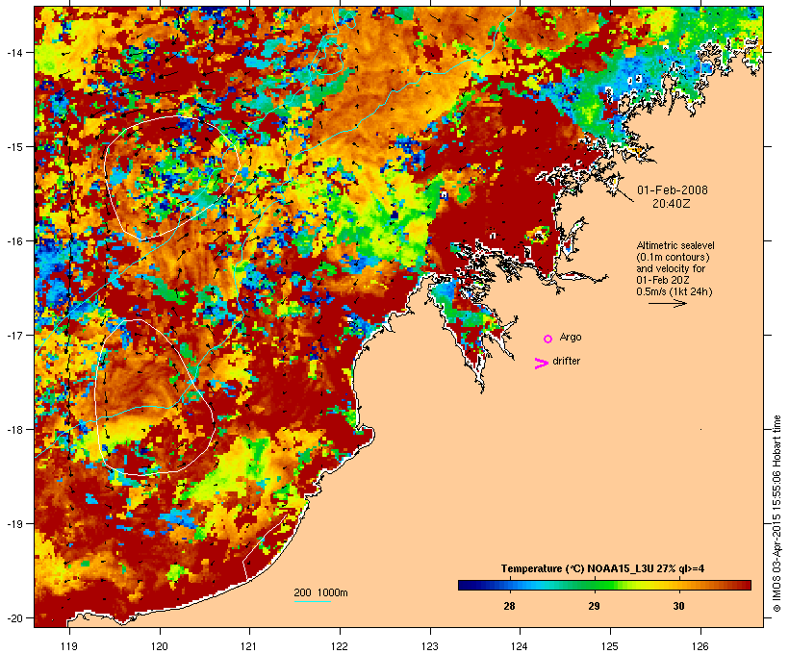Click longitude axis label 126
The width and height of the screenshot is (789, 654).
[x=700, y=646]
